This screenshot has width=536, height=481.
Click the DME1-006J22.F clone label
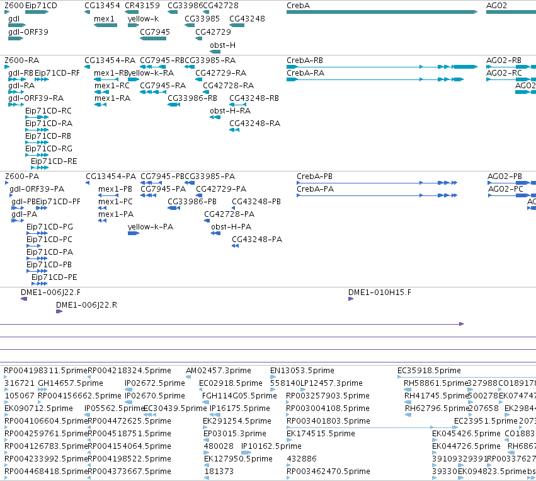(50, 293)
